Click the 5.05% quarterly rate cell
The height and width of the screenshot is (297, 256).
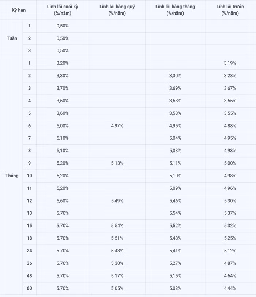pos(117,288)
